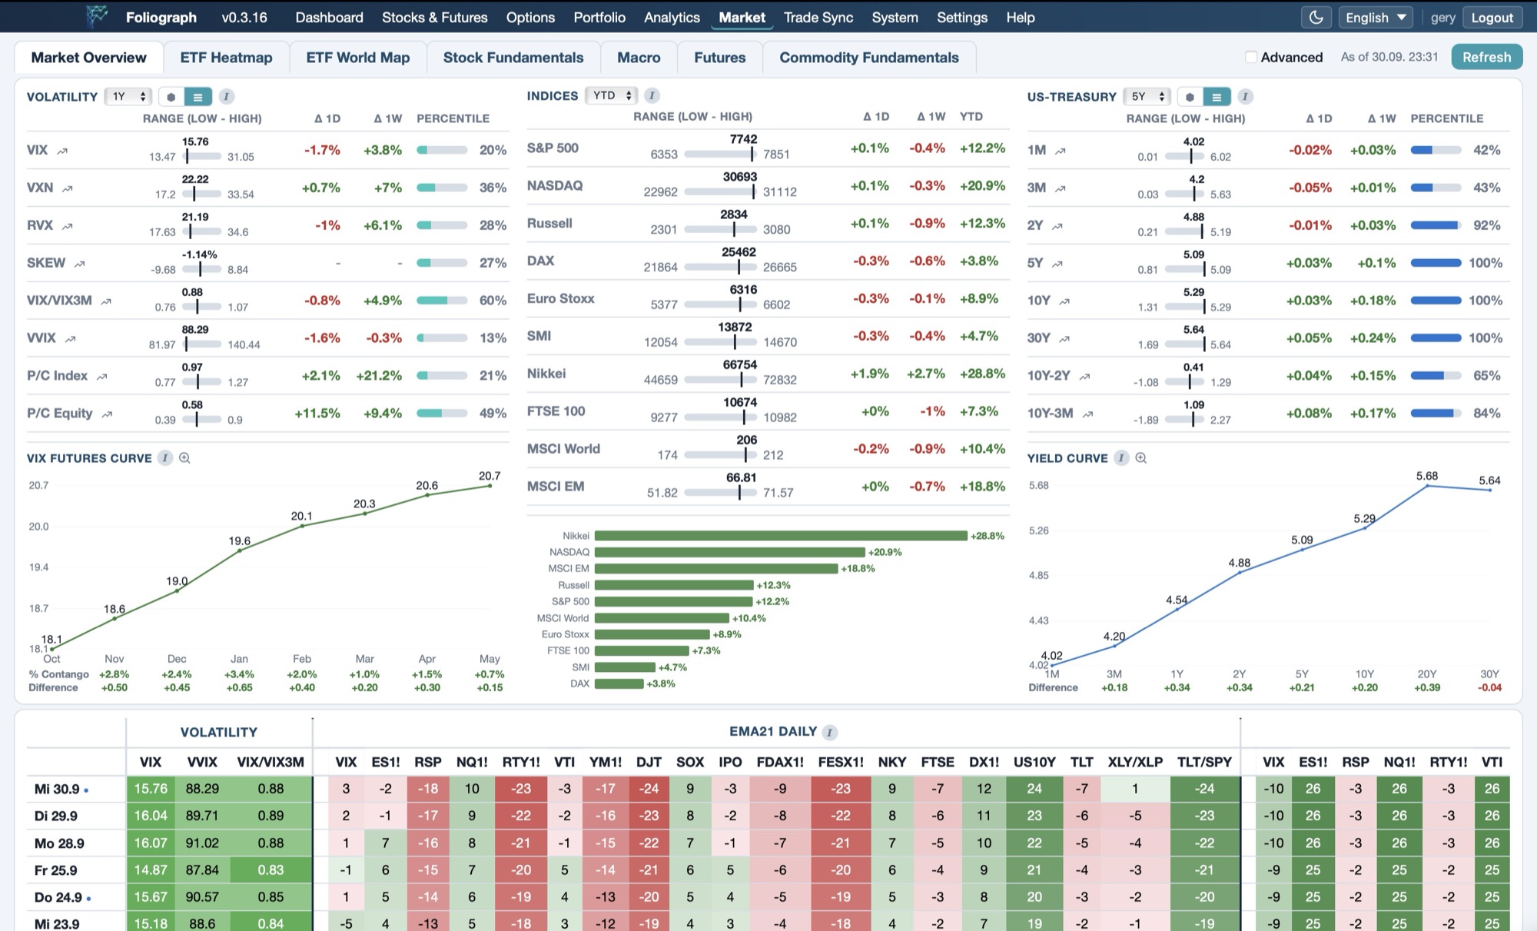
Task: Zoom into Yield Curve chart
Action: coord(1141,458)
